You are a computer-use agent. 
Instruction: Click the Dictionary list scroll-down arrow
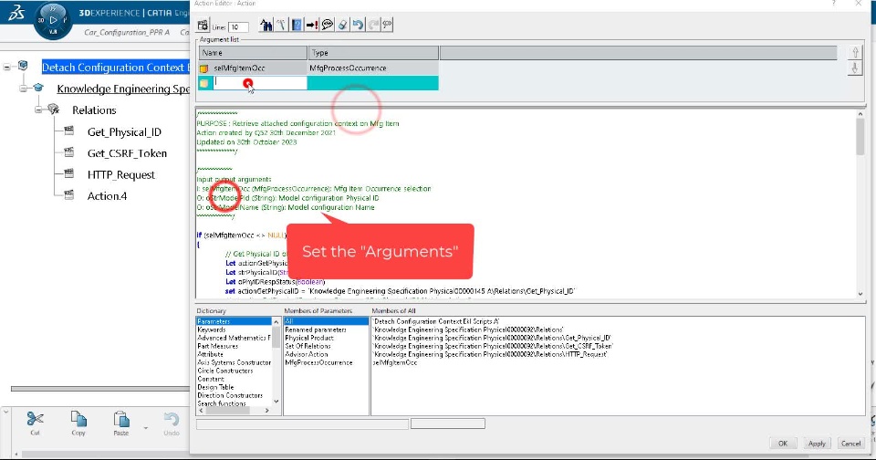pyautogui.click(x=276, y=402)
